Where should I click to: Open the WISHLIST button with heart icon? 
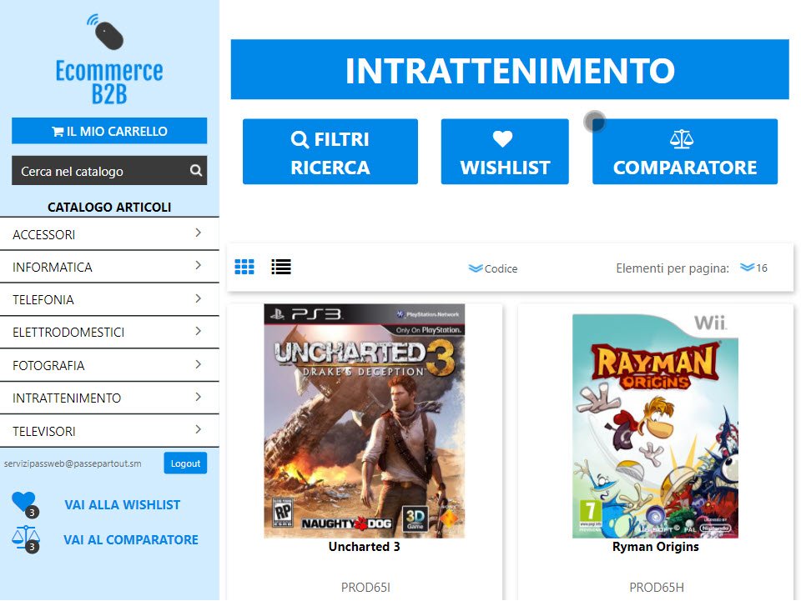point(505,152)
